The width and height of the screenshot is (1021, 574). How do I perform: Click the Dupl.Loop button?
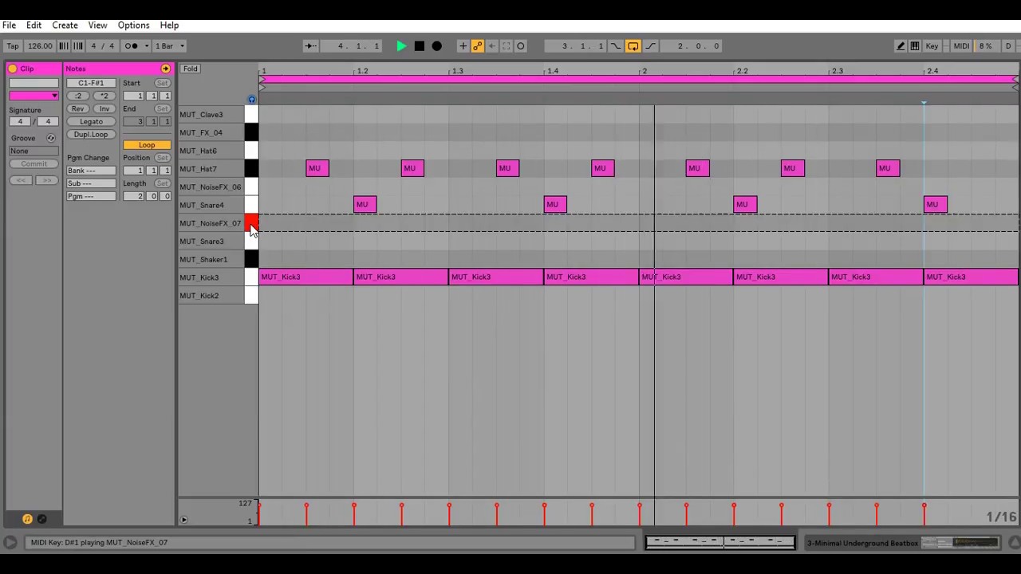pyautogui.click(x=91, y=135)
